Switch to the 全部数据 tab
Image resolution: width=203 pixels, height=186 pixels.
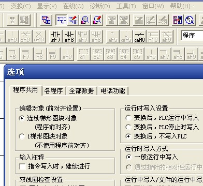pyautogui.click(x=81, y=91)
